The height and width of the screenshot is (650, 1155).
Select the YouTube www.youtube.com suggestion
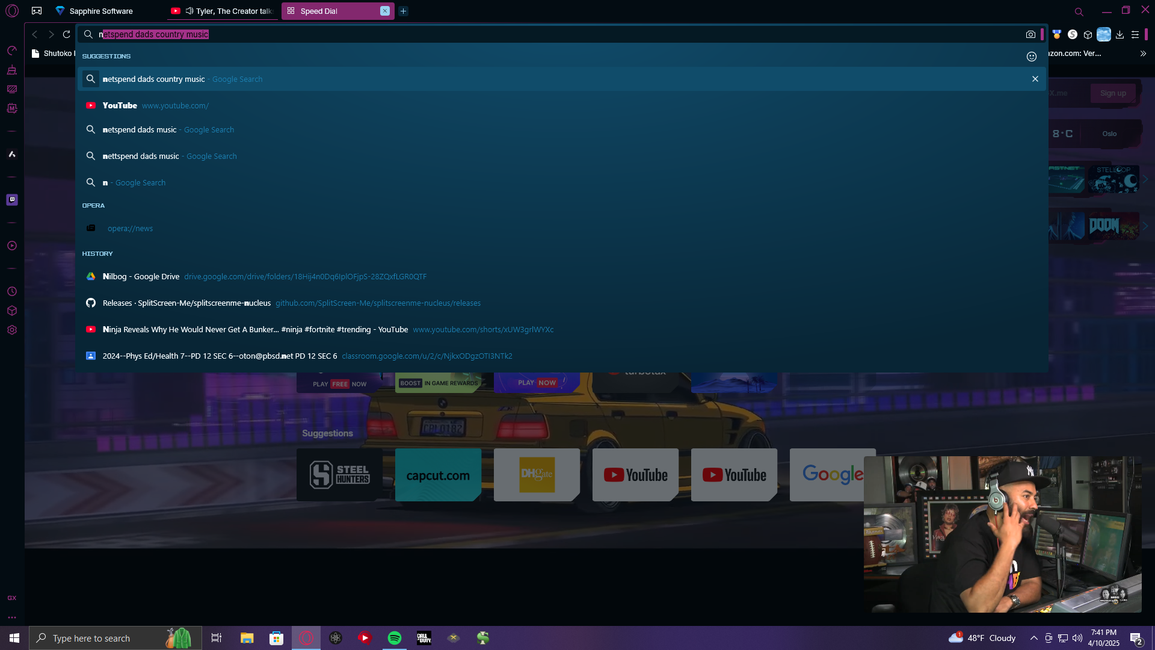[x=156, y=106]
